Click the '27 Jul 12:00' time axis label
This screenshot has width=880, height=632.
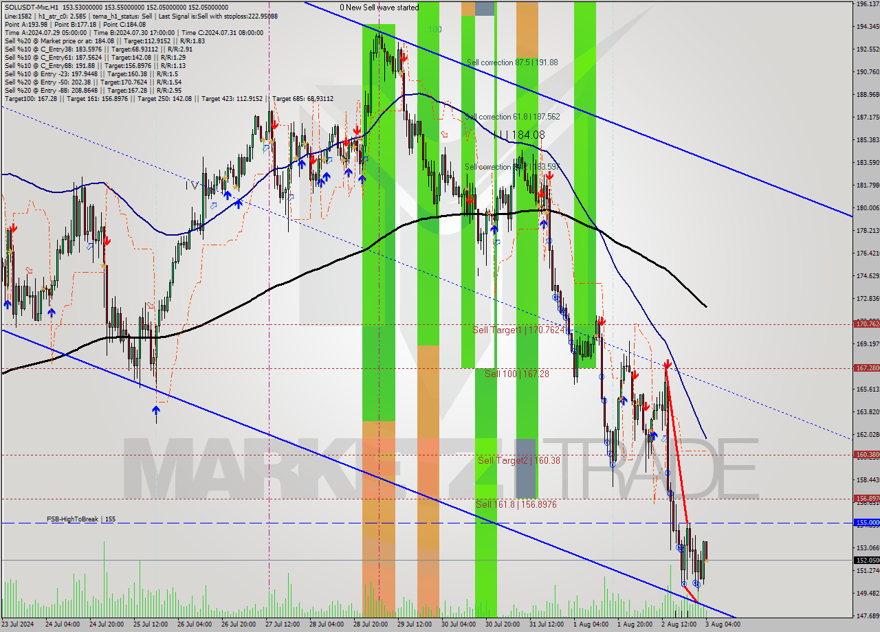tap(282, 624)
